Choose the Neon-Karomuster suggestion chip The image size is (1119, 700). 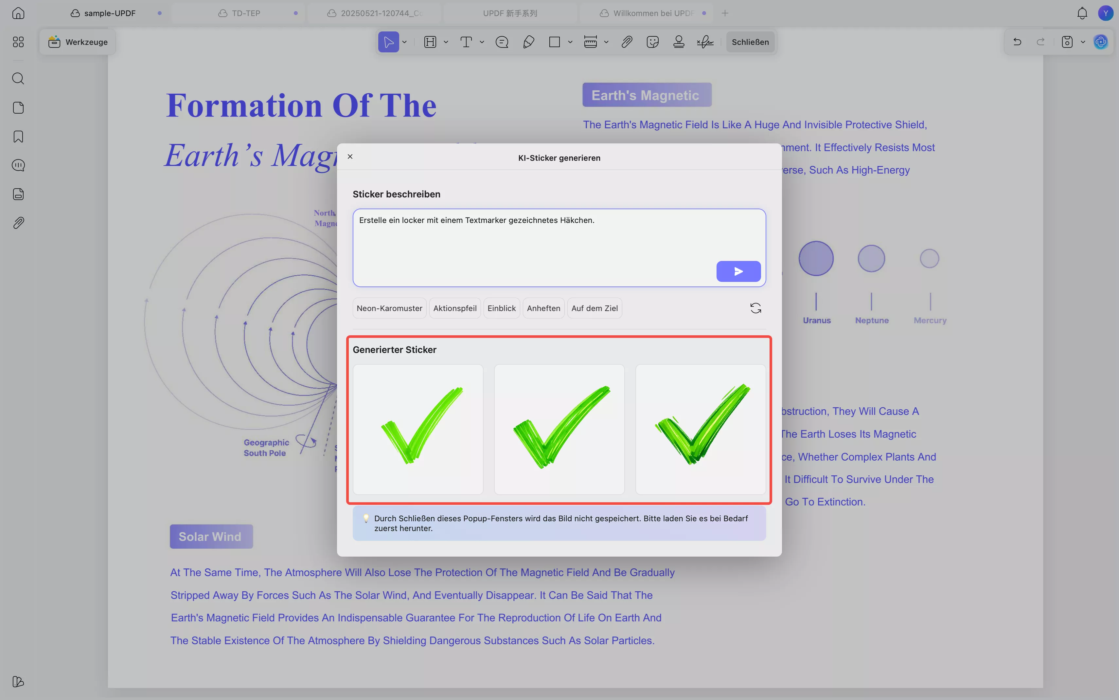[389, 308]
